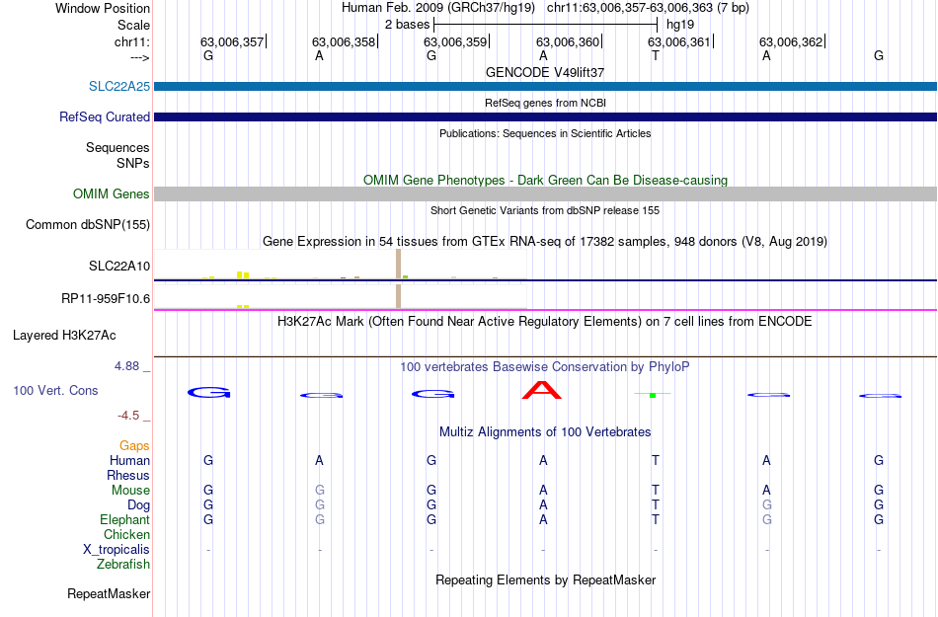Open the OMIM Genes track label

click(111, 193)
